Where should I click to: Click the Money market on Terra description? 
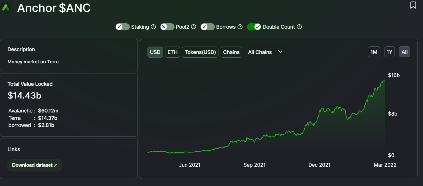click(33, 62)
